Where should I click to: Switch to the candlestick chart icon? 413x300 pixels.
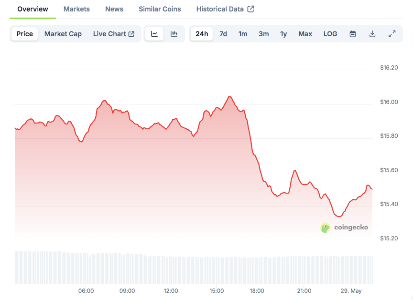click(174, 34)
